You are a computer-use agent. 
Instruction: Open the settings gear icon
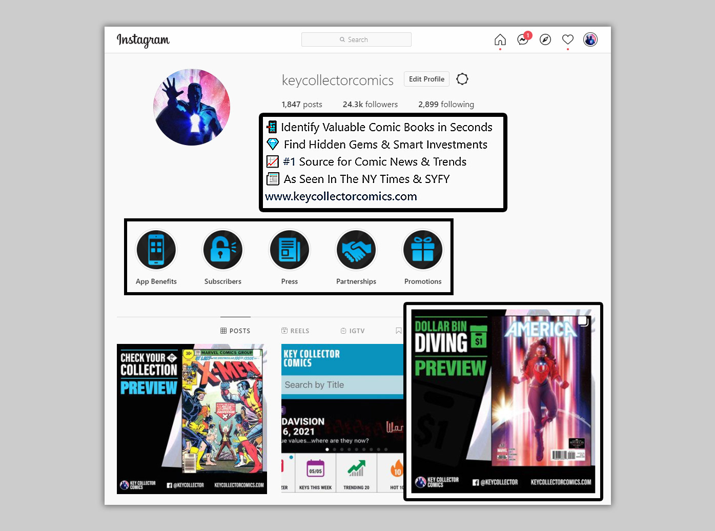click(x=462, y=79)
